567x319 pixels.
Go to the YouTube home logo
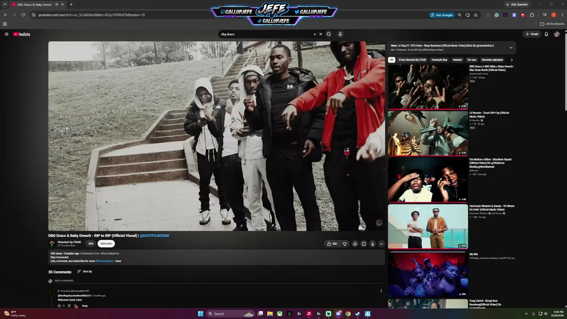tap(22, 34)
